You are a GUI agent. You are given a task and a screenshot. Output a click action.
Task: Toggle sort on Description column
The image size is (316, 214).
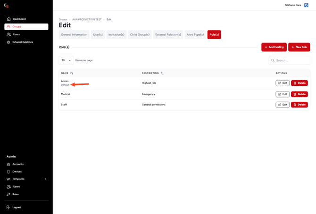162,73
